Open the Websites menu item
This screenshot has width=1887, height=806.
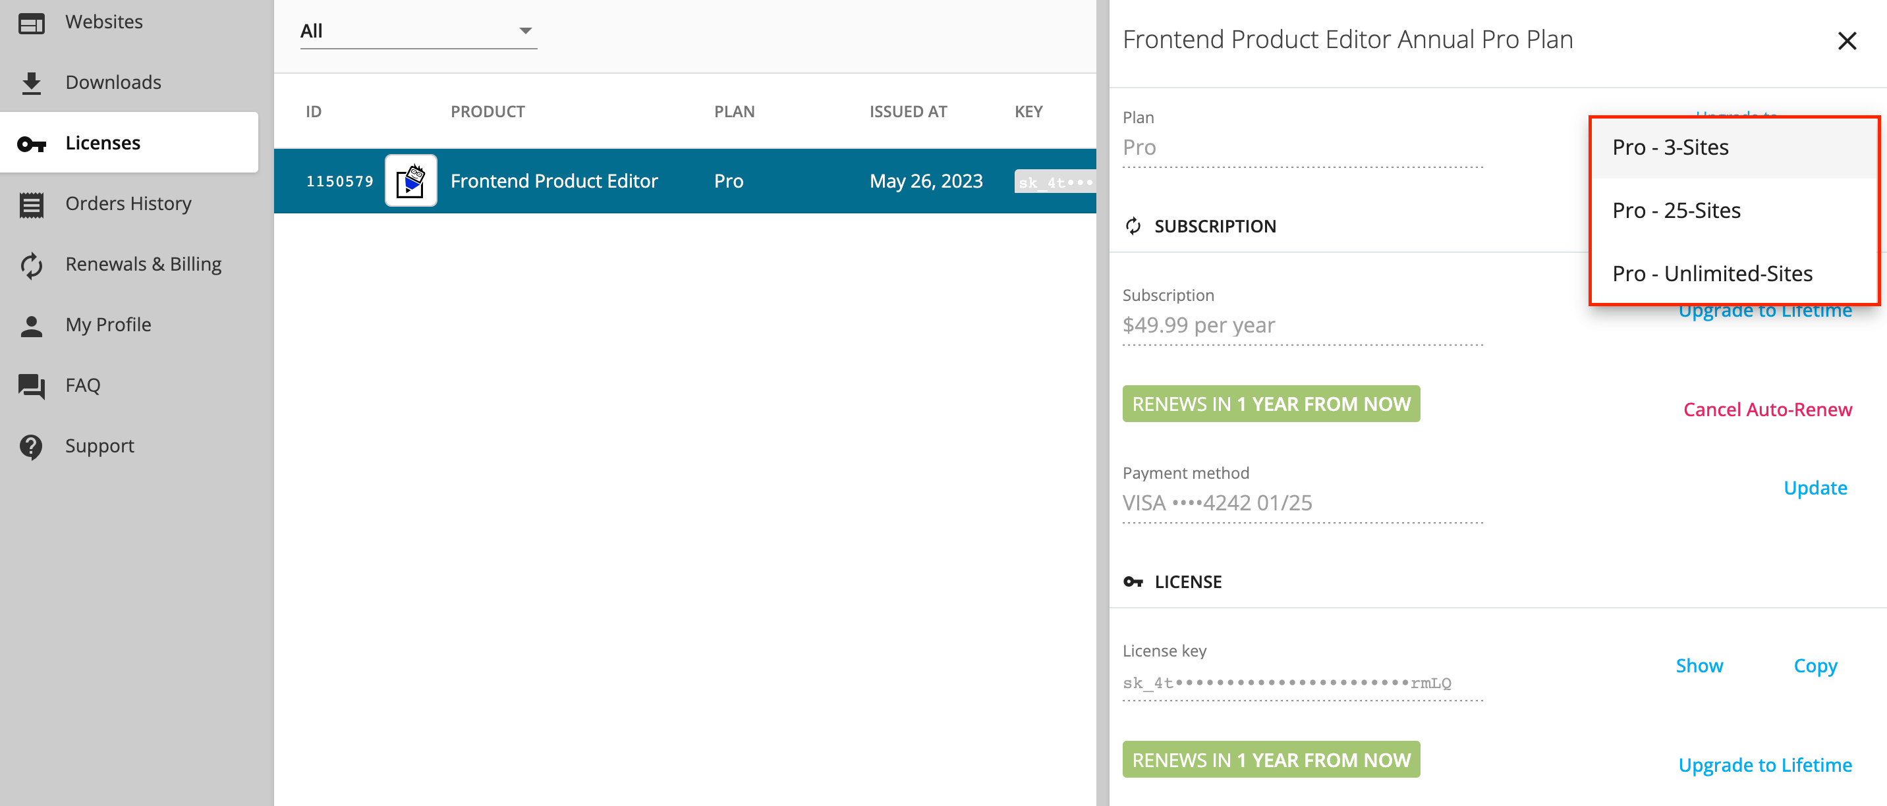[x=104, y=22]
